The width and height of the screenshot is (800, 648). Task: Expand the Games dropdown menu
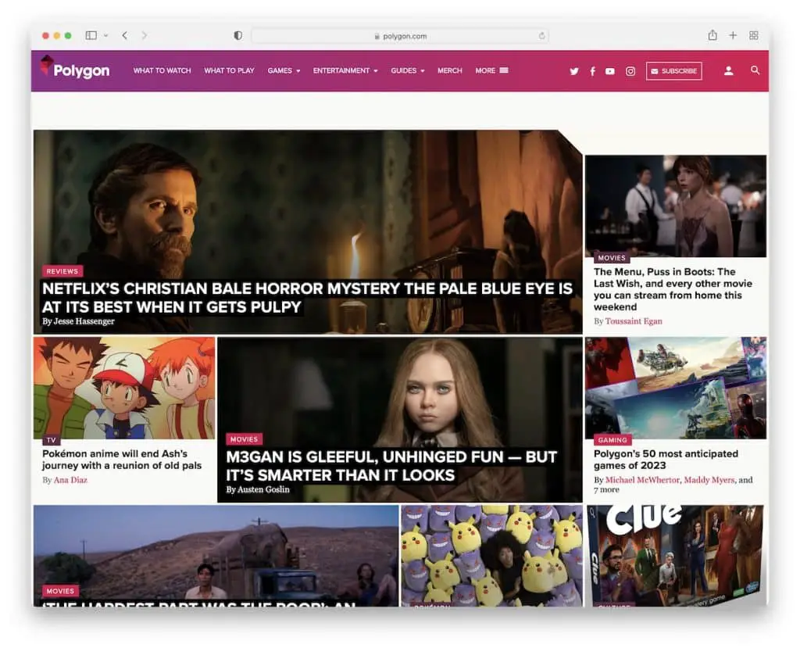284,71
